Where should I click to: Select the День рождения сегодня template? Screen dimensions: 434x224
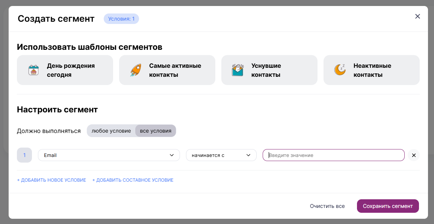(65, 70)
